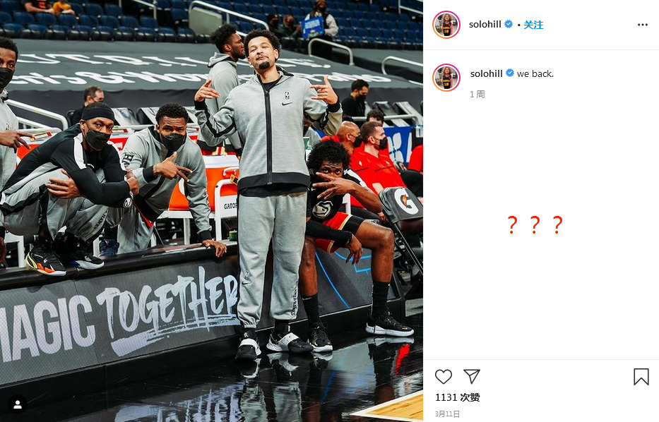The width and height of the screenshot is (659, 422).
Task: Open solohill profile from header username
Action: coord(485,25)
